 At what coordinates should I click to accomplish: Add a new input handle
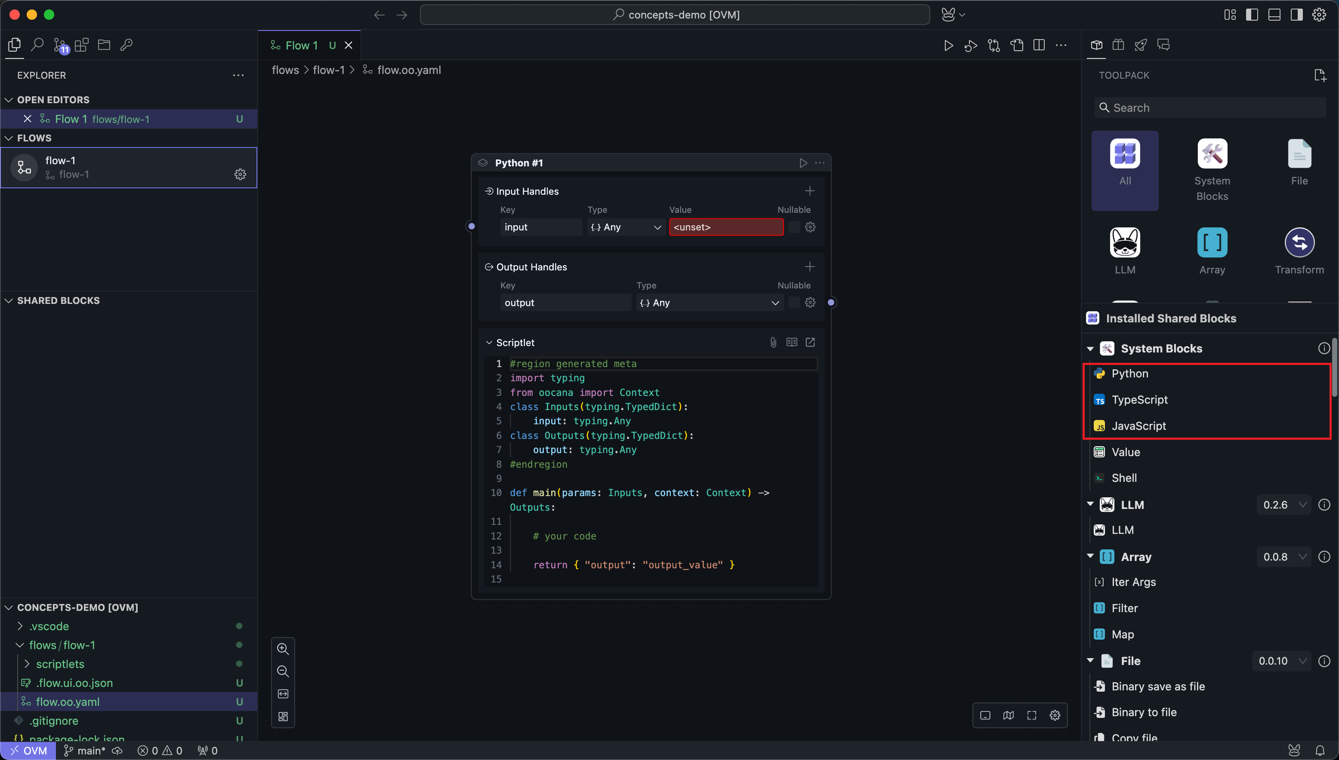pyautogui.click(x=809, y=191)
